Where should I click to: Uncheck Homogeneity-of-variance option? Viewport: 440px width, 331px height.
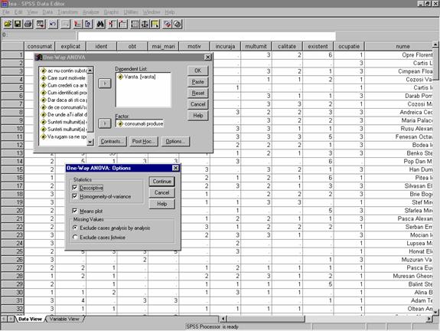click(x=75, y=196)
